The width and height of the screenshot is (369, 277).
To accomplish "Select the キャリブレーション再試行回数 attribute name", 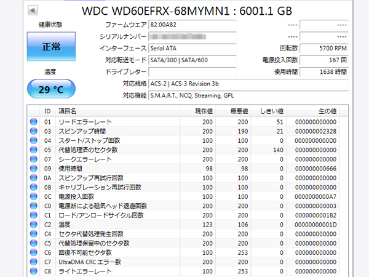I will (x=100, y=187).
